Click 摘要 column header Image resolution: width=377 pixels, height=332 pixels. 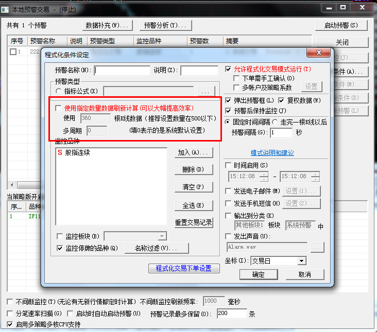tap(268, 41)
